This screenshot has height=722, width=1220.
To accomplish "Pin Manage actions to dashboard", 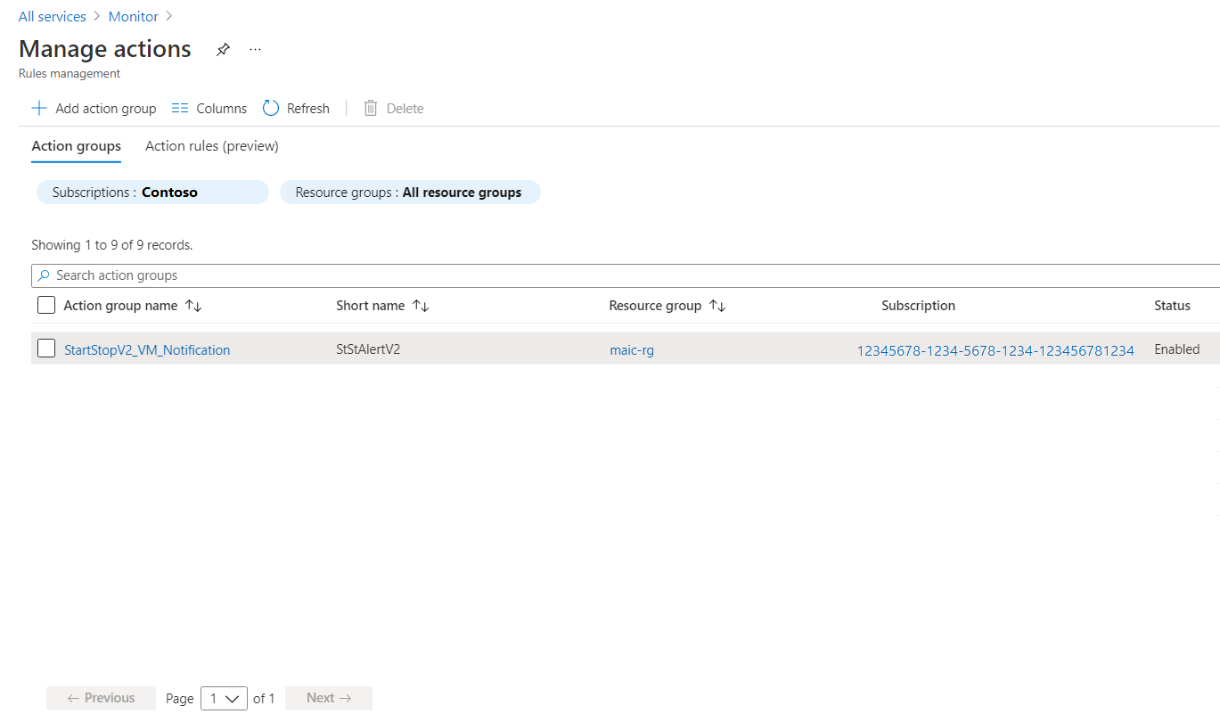I will point(223,49).
